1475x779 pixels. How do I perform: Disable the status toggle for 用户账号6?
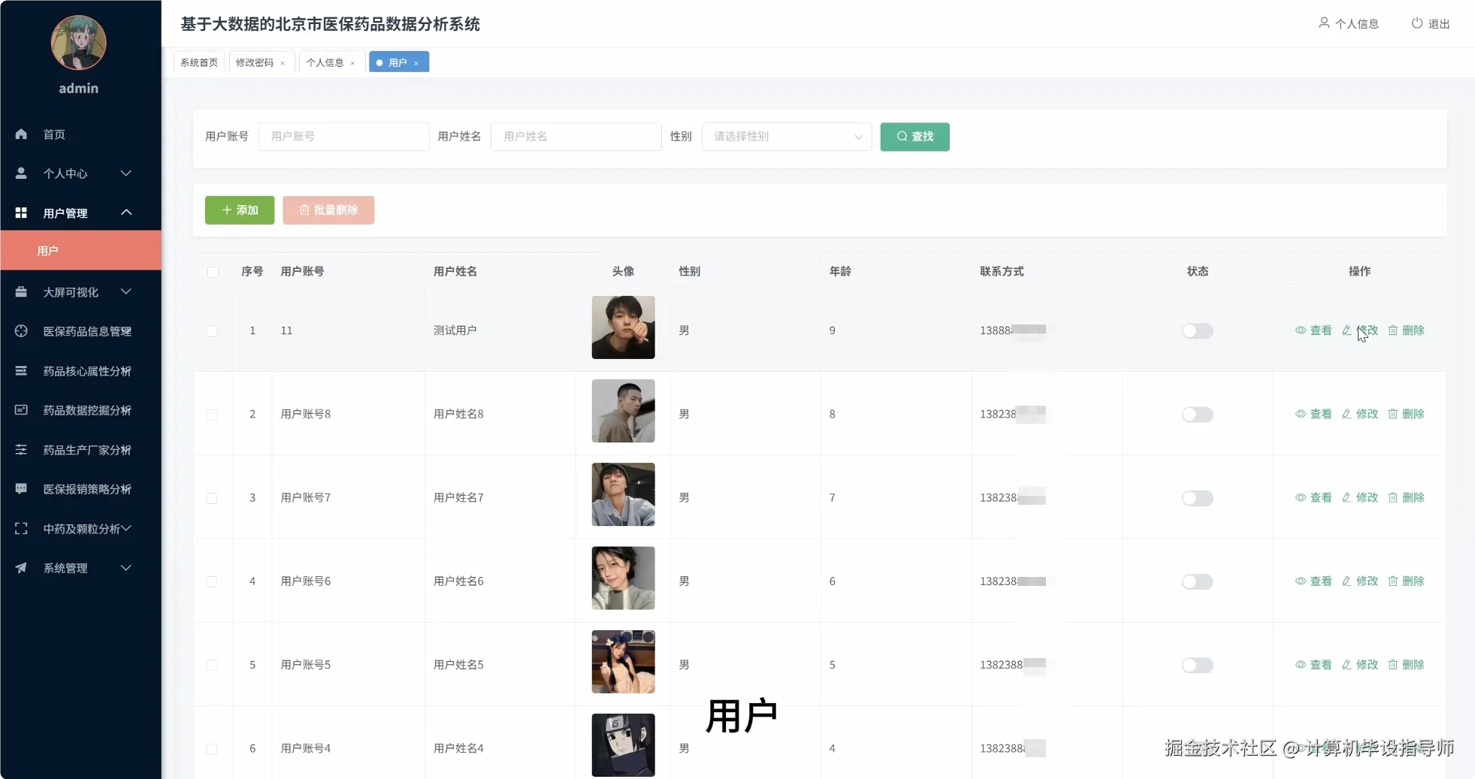(x=1196, y=581)
